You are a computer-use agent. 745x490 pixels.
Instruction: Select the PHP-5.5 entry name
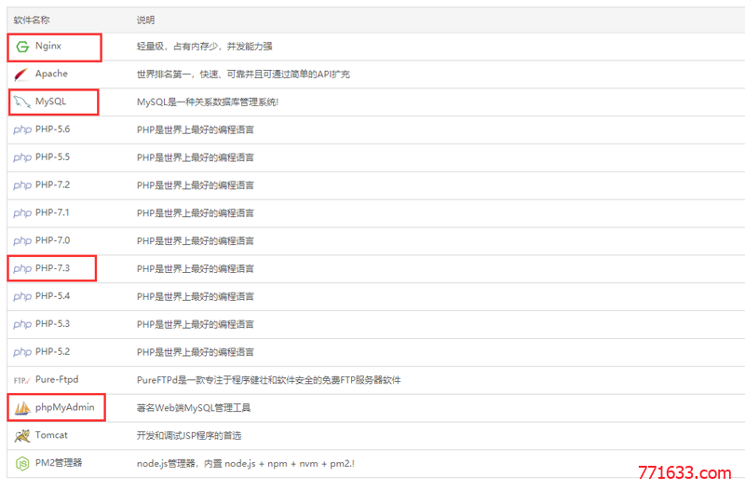pos(52,157)
